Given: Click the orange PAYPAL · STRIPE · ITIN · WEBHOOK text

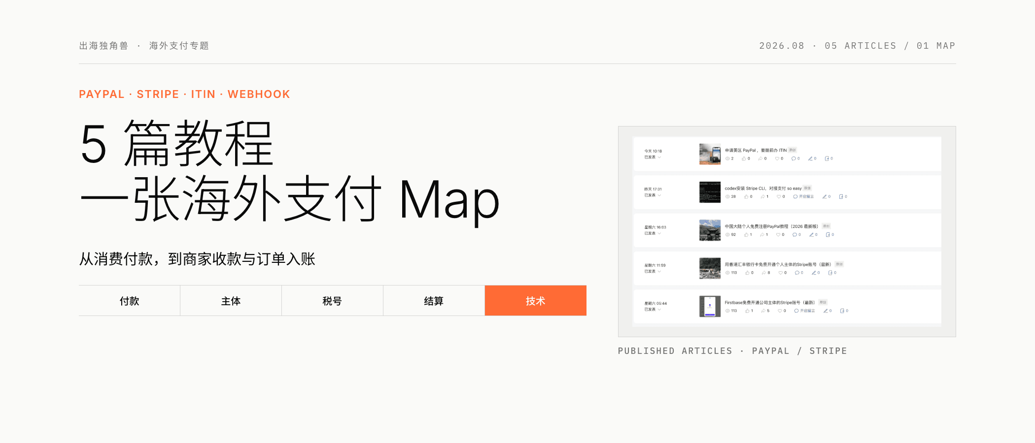Looking at the screenshot, I should pos(184,94).
